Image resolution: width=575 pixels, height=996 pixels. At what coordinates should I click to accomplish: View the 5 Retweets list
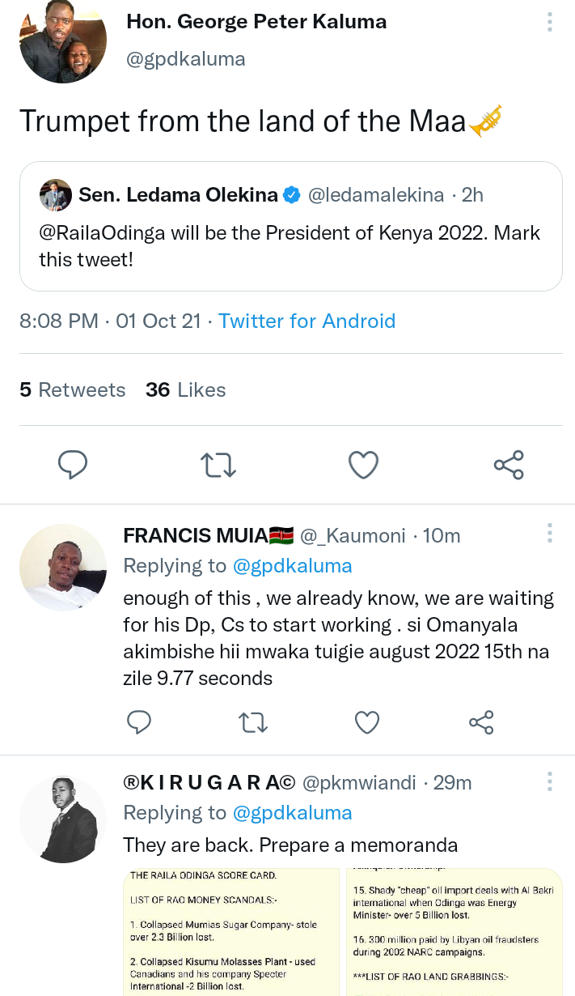(73, 389)
